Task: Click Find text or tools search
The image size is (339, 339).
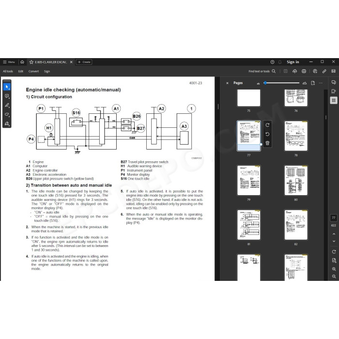Action: 262,71
